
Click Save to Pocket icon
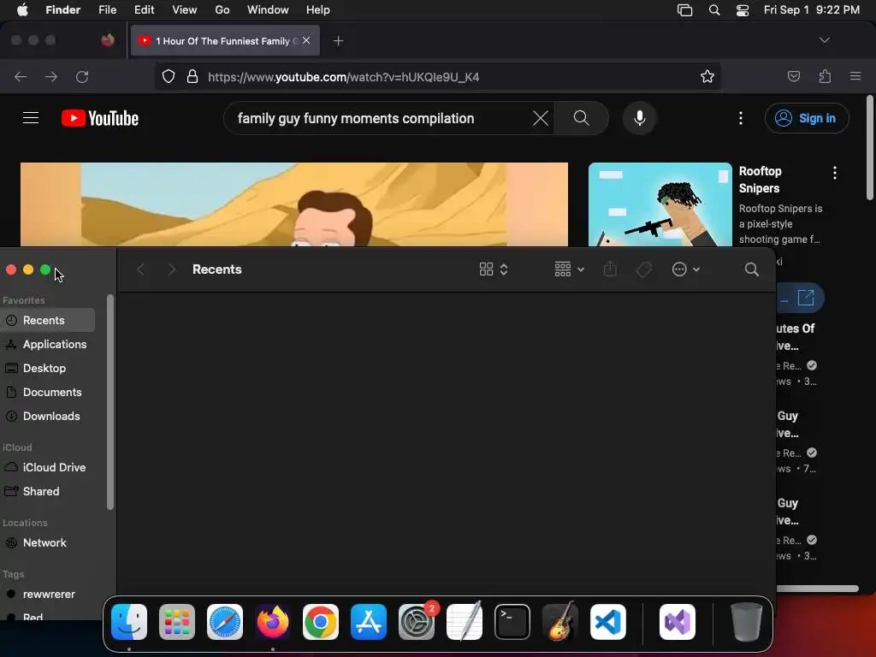click(x=793, y=76)
